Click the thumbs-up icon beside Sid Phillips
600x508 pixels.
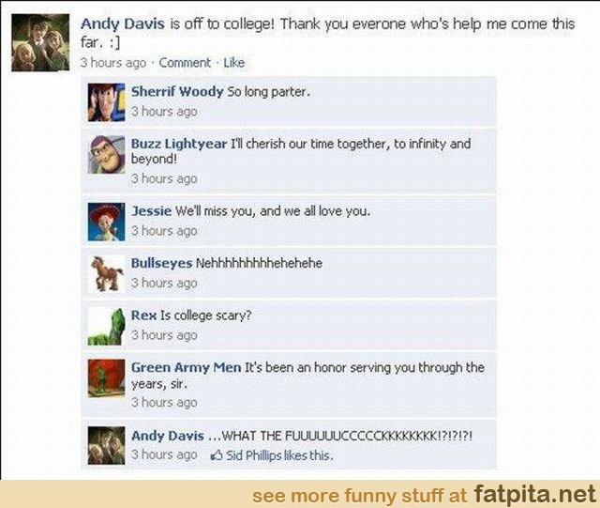[217, 455]
